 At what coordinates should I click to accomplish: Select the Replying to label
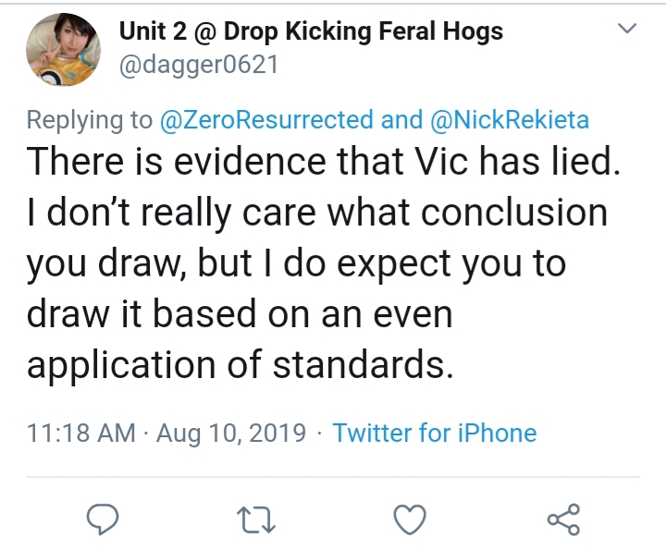click(x=90, y=120)
